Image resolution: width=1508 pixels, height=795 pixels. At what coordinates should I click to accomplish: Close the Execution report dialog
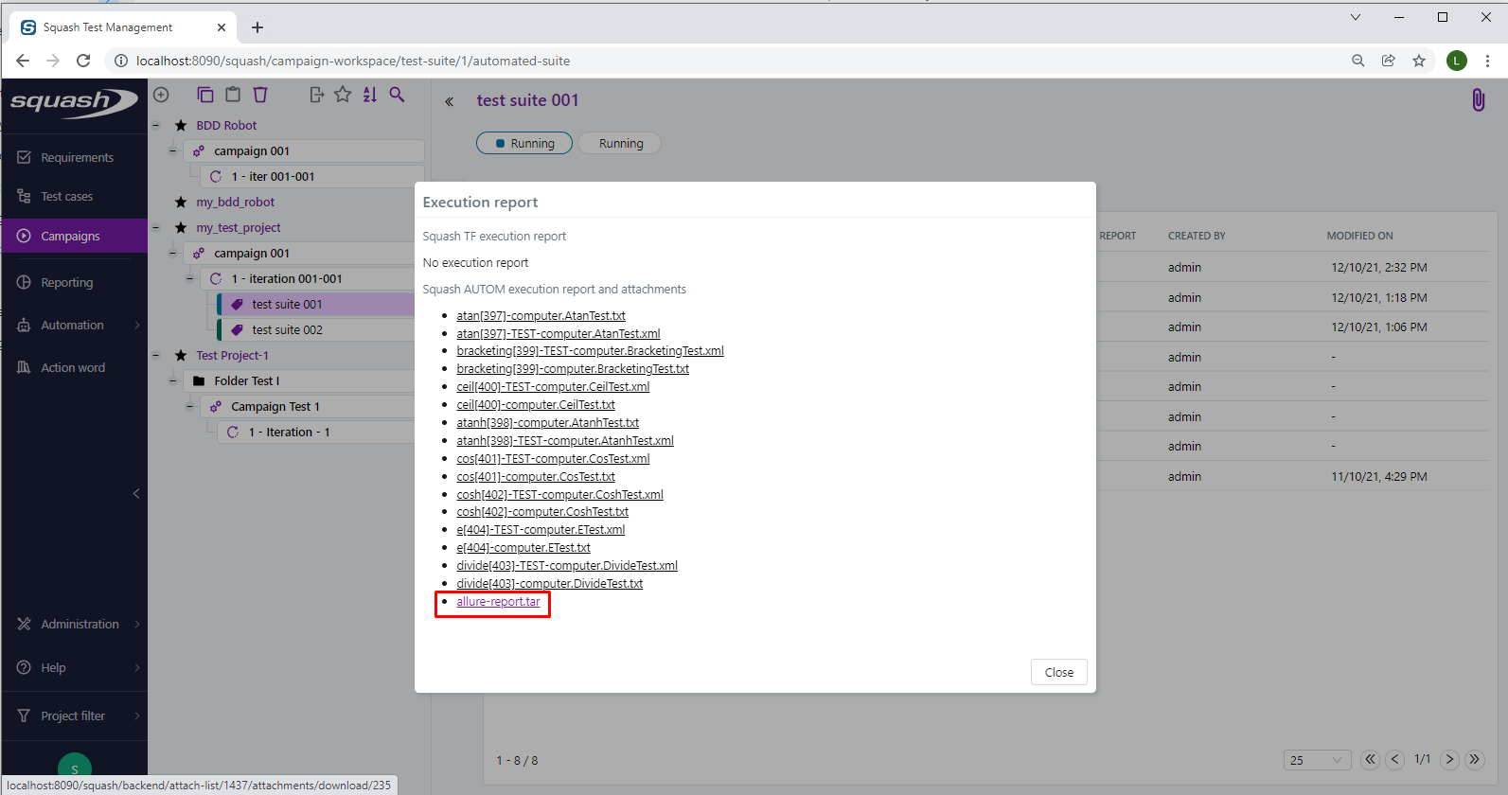point(1058,672)
